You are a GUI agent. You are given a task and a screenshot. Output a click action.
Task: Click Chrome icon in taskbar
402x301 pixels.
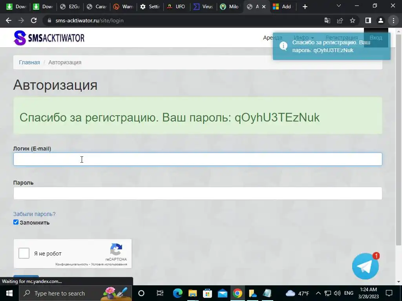pyautogui.click(x=238, y=293)
